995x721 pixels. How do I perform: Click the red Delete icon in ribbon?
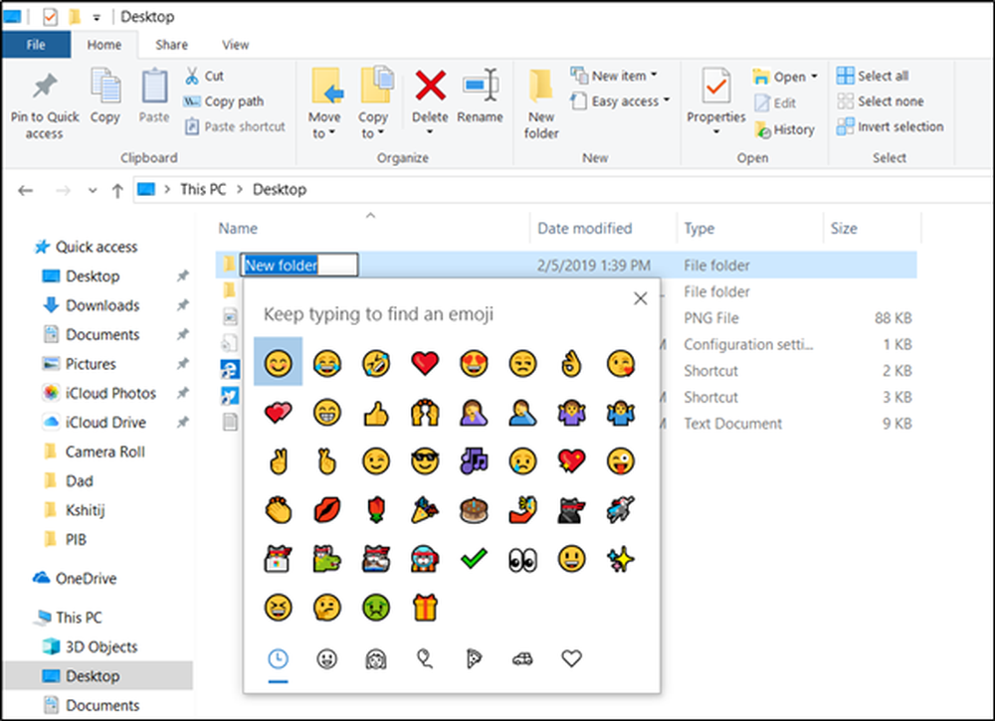[430, 88]
